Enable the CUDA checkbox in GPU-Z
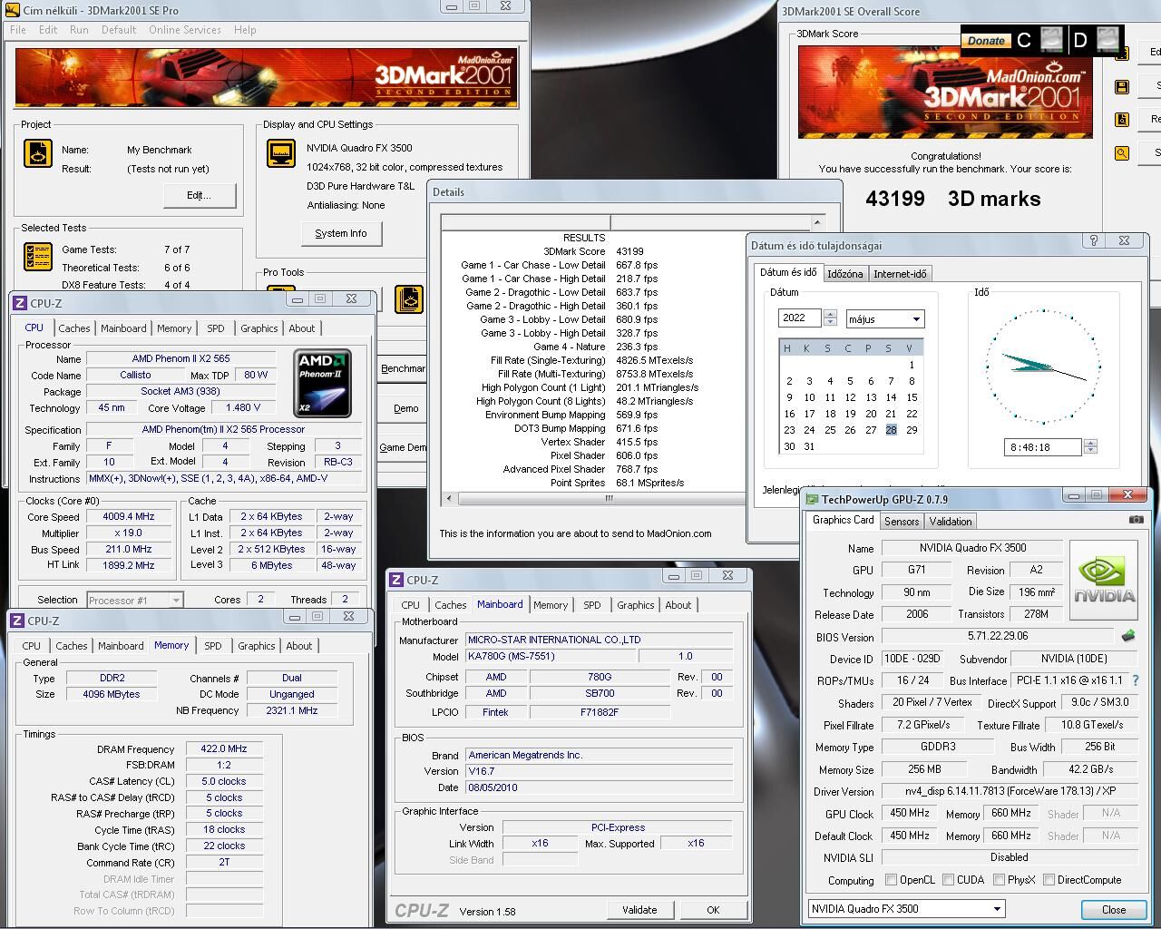This screenshot has width=1161, height=929. pyautogui.click(x=948, y=880)
